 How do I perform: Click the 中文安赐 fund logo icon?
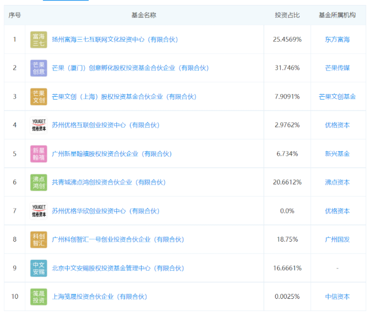pos(39,268)
